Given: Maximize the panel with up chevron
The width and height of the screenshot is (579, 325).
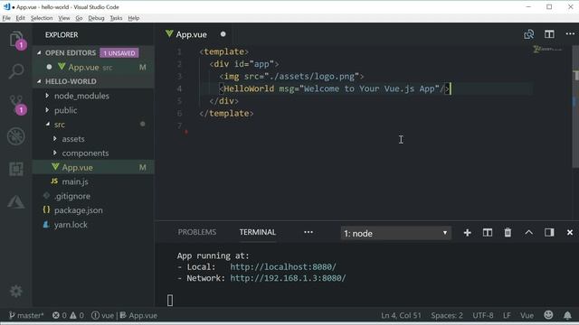Looking at the screenshot, I should [528, 233].
